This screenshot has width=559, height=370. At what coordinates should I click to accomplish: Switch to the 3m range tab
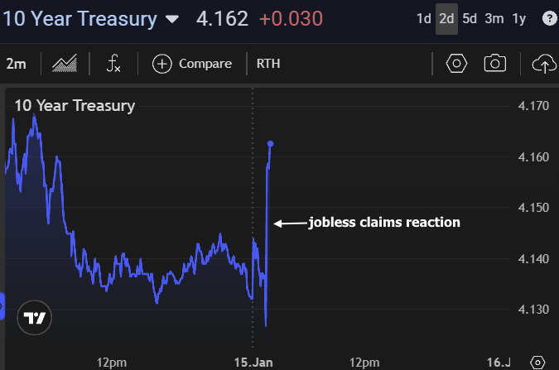click(x=494, y=19)
